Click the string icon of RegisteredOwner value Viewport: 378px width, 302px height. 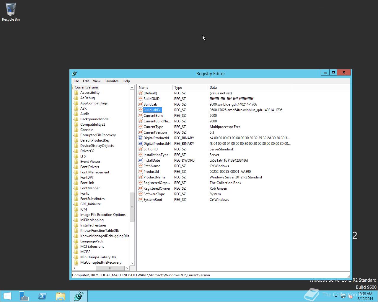pyautogui.click(x=141, y=188)
